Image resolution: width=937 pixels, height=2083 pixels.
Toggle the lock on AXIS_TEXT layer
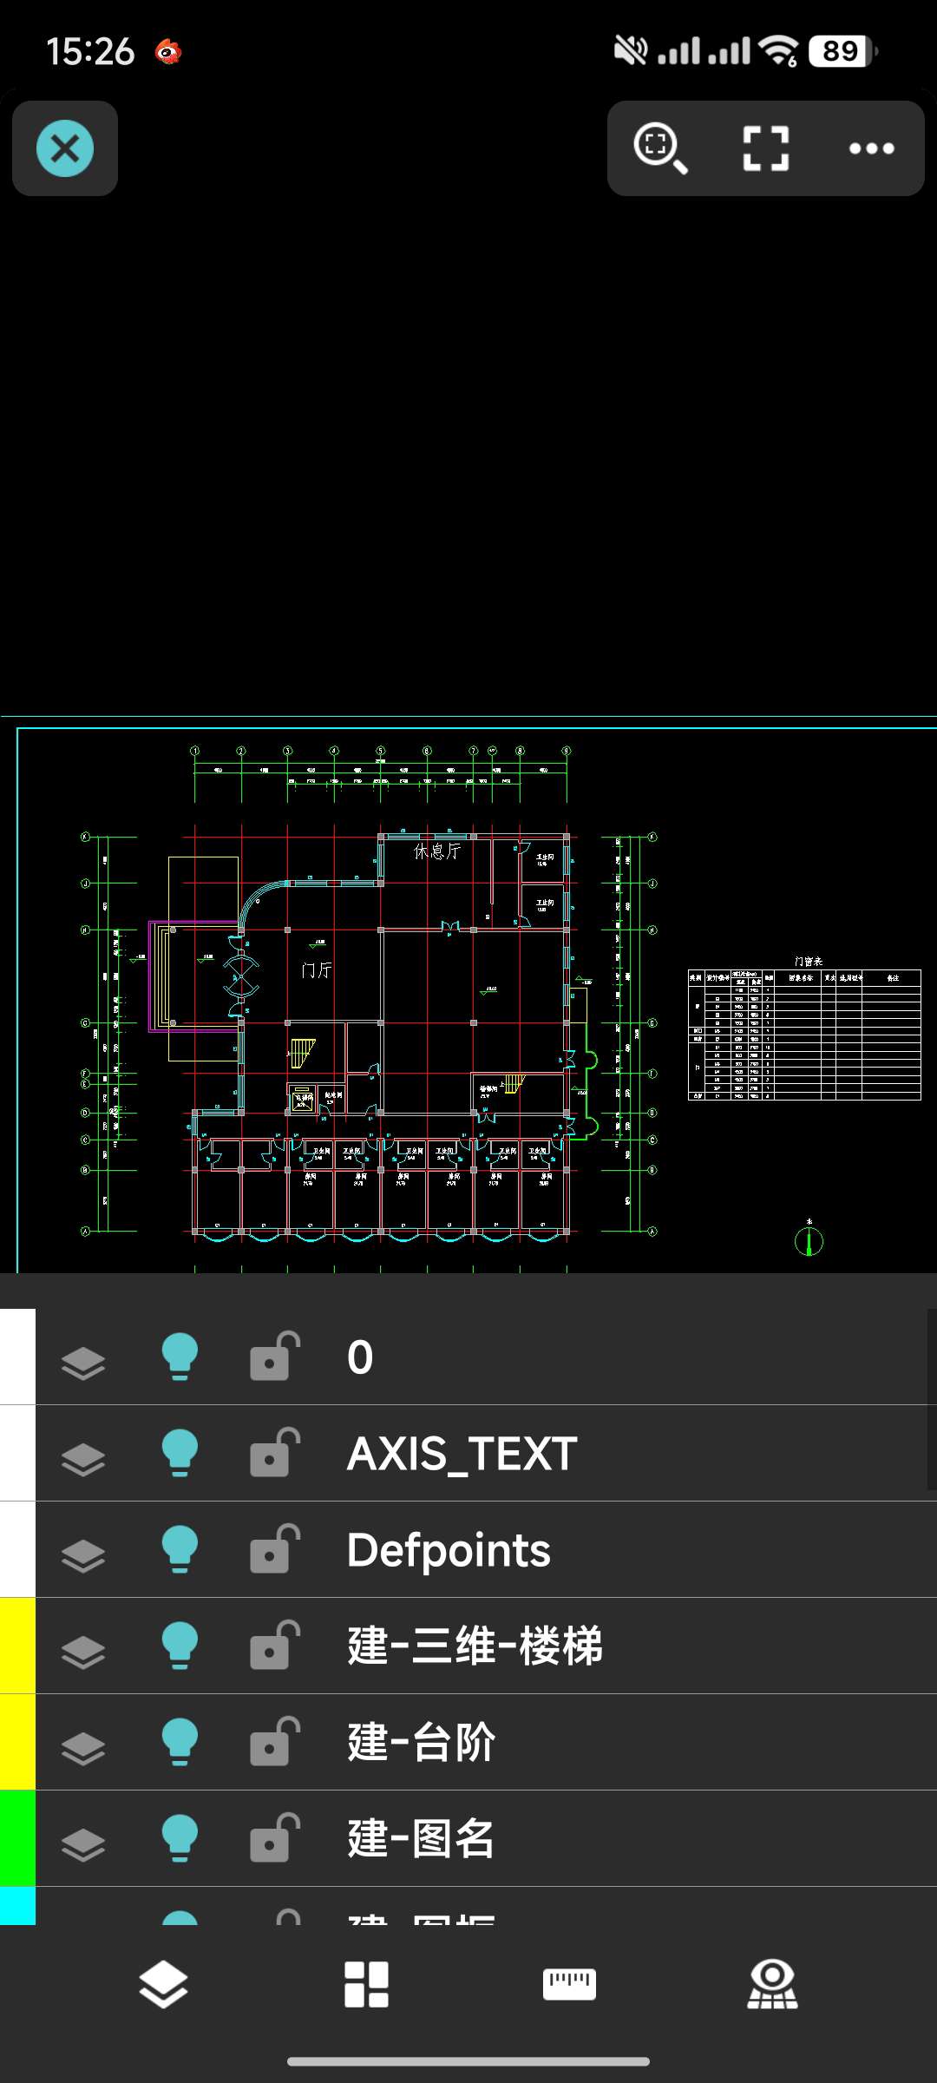275,1452
